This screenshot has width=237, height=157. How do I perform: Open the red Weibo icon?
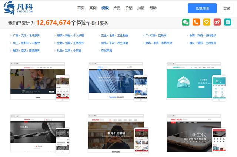coord(217,22)
